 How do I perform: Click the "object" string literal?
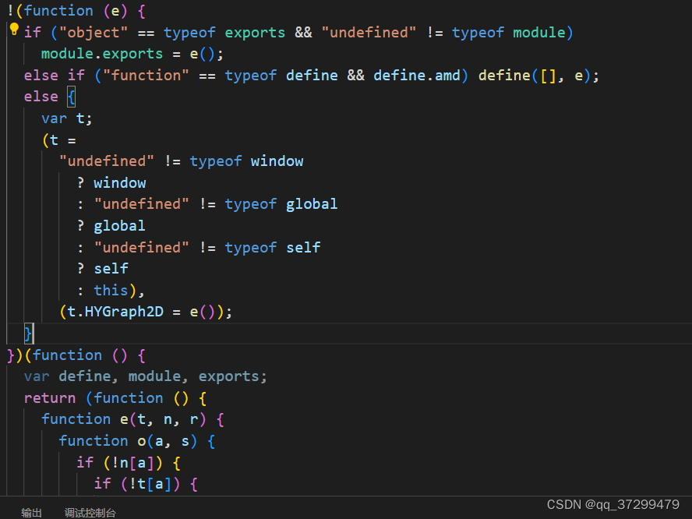pos(94,33)
